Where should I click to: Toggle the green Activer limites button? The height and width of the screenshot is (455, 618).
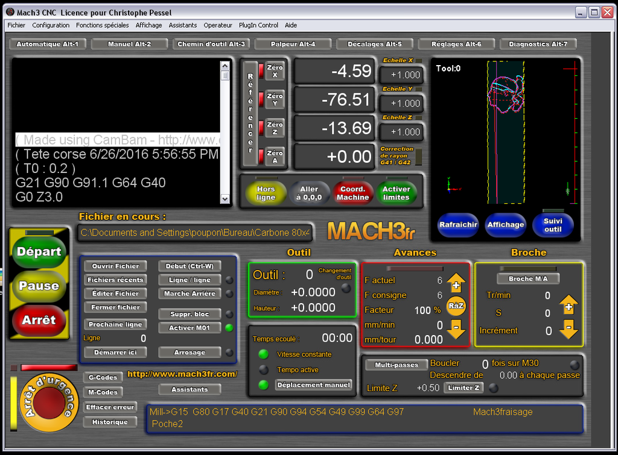[396, 193]
